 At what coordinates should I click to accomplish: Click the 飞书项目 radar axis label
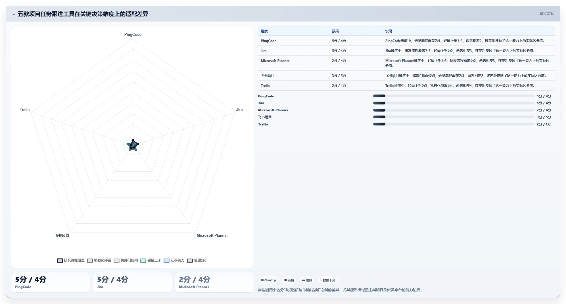coord(62,235)
